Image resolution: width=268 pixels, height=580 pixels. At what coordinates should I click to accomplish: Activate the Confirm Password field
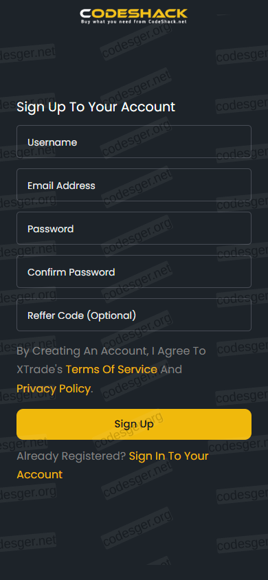pyautogui.click(x=134, y=271)
